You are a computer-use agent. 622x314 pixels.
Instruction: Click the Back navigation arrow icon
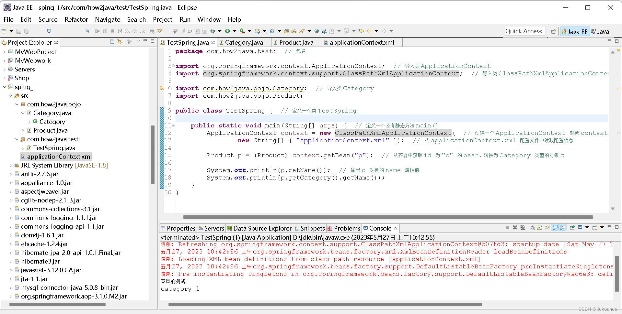pyautogui.click(x=369, y=31)
